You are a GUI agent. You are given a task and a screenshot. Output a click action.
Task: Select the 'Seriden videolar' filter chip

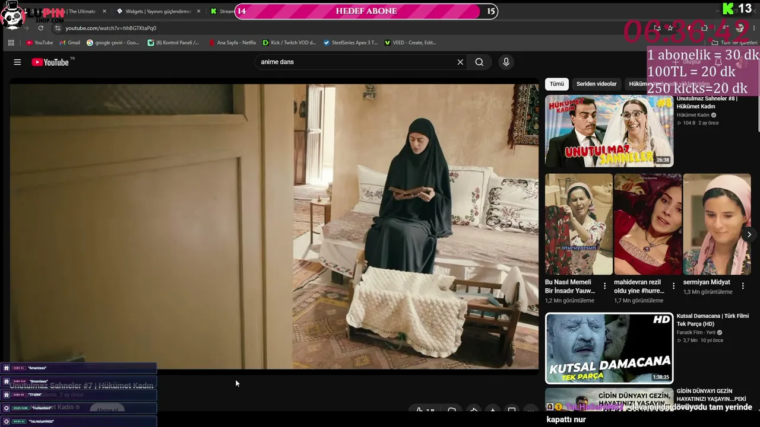point(597,84)
